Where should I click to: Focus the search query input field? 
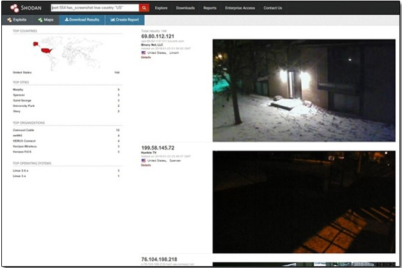point(95,8)
